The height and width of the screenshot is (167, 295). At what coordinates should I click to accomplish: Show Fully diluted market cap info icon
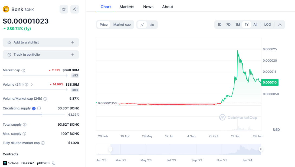tap(43, 143)
